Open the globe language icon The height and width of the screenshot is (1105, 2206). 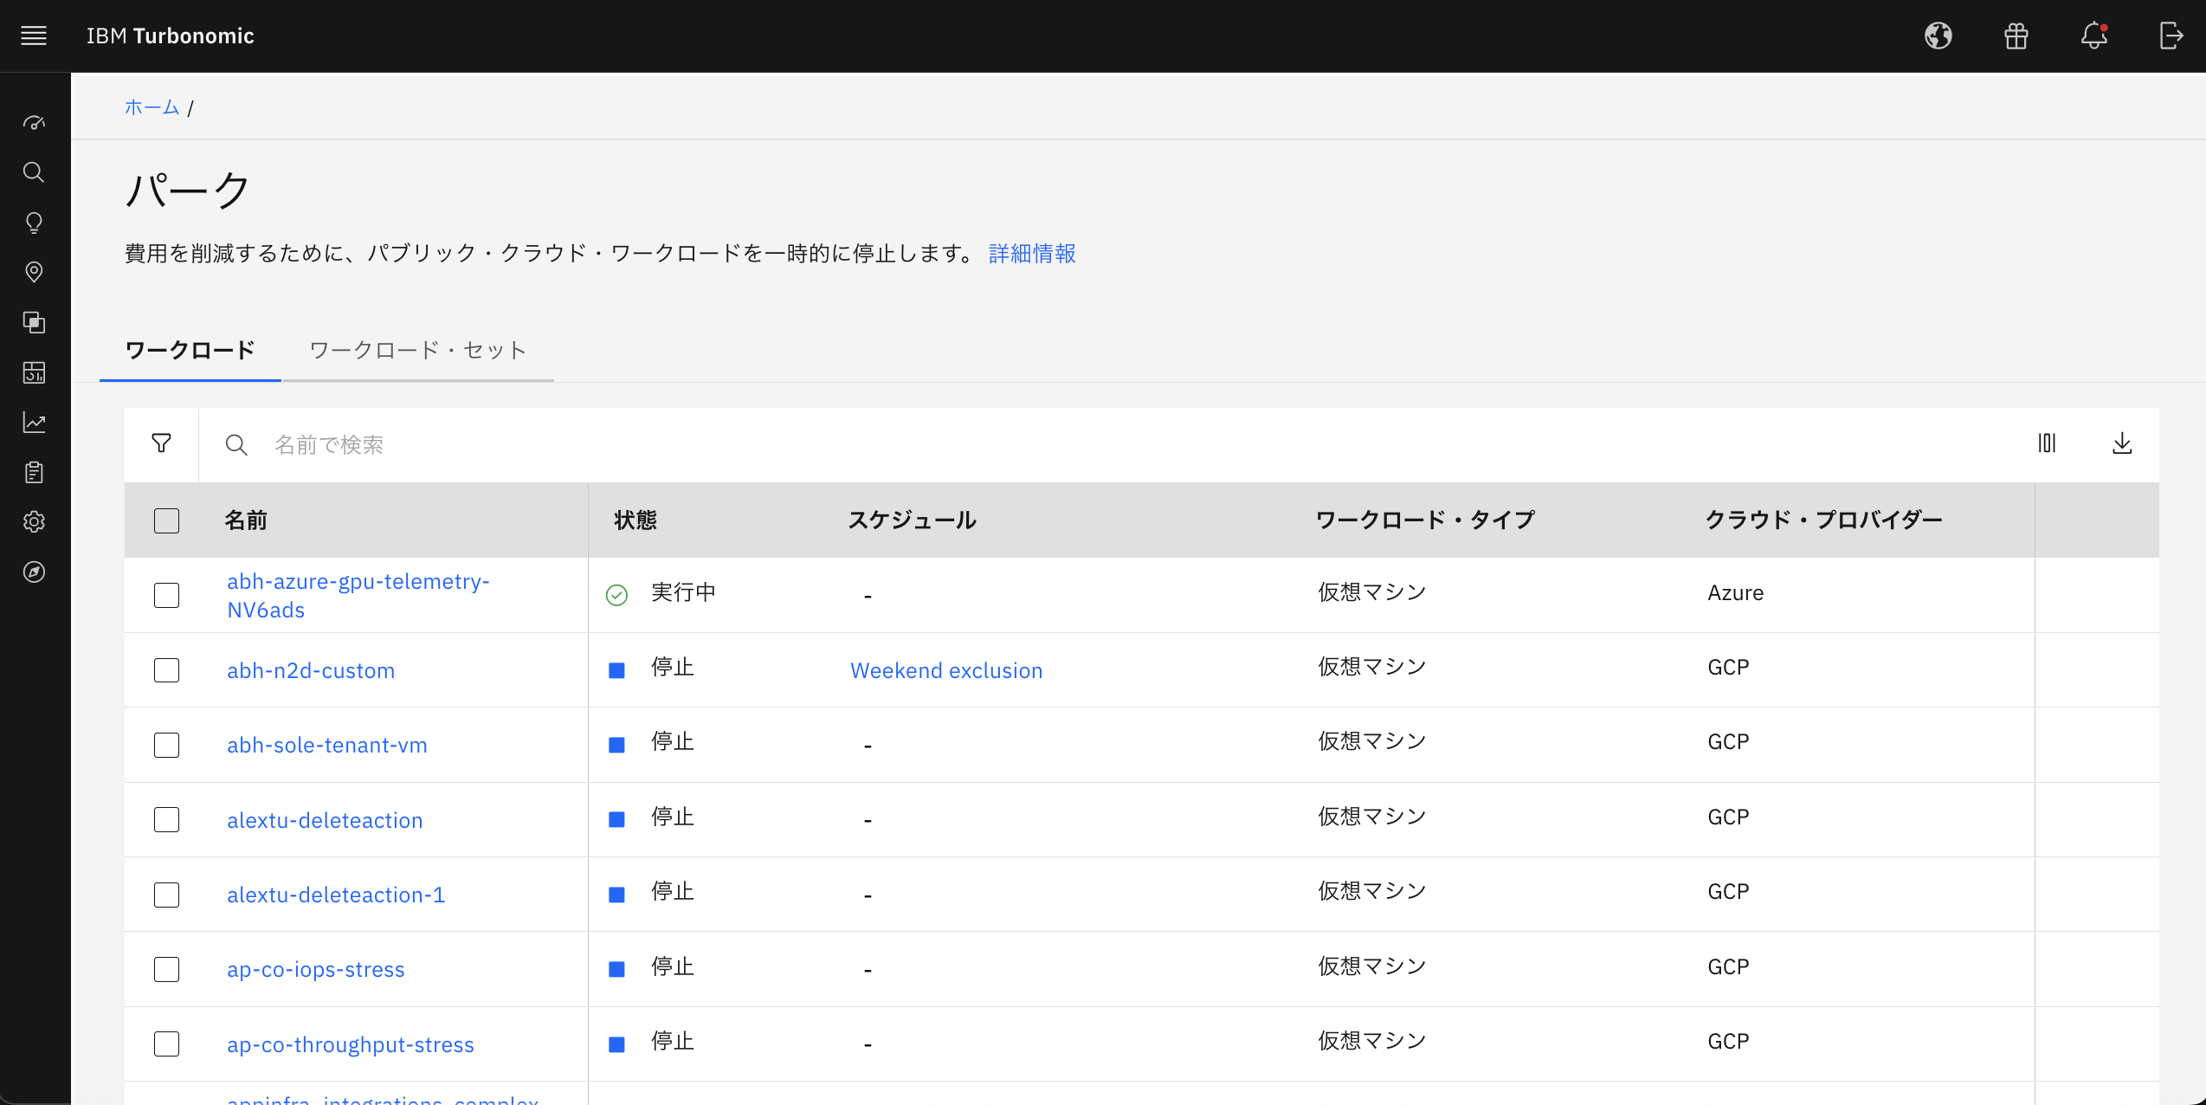coord(1938,36)
